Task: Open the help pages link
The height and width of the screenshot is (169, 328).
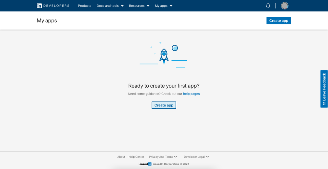Action: [191, 94]
